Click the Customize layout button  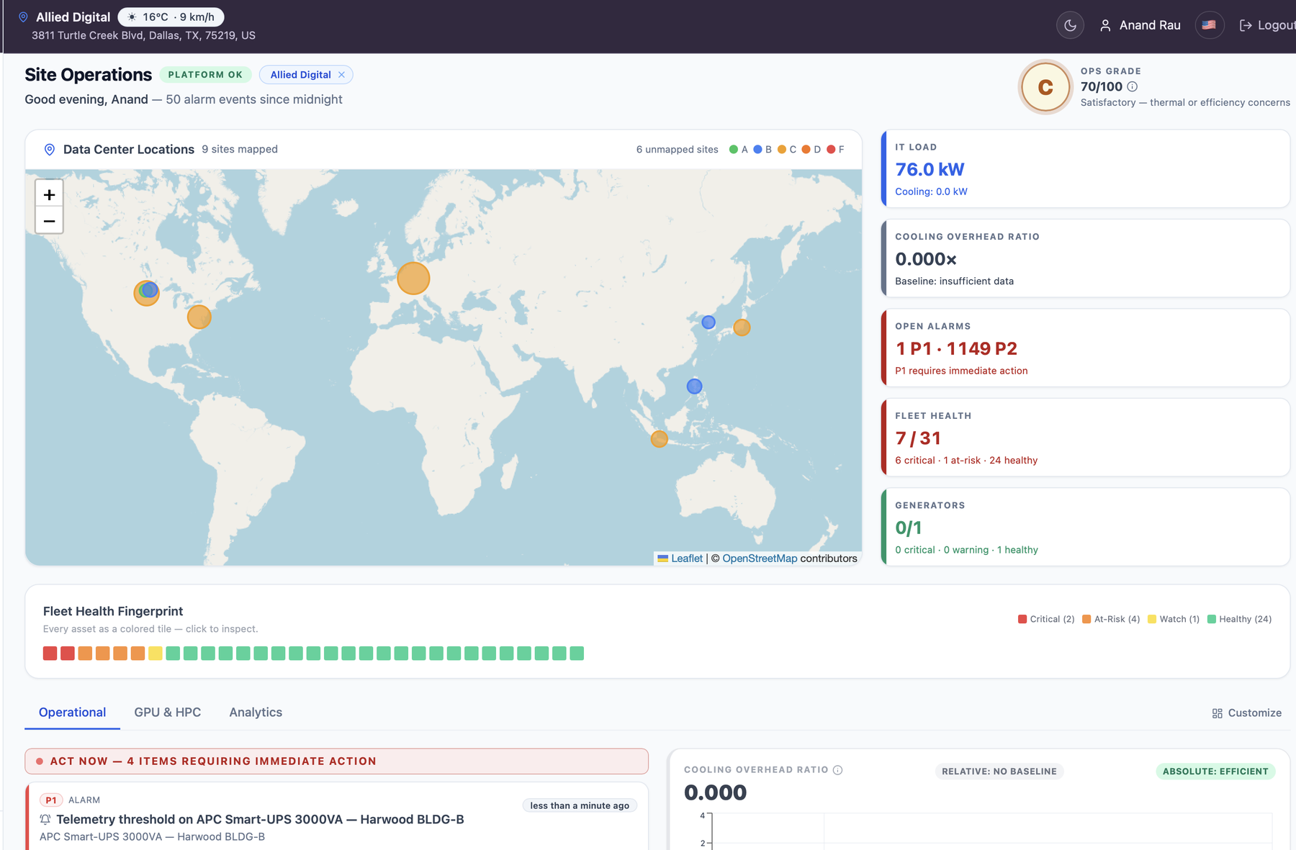click(x=1246, y=713)
